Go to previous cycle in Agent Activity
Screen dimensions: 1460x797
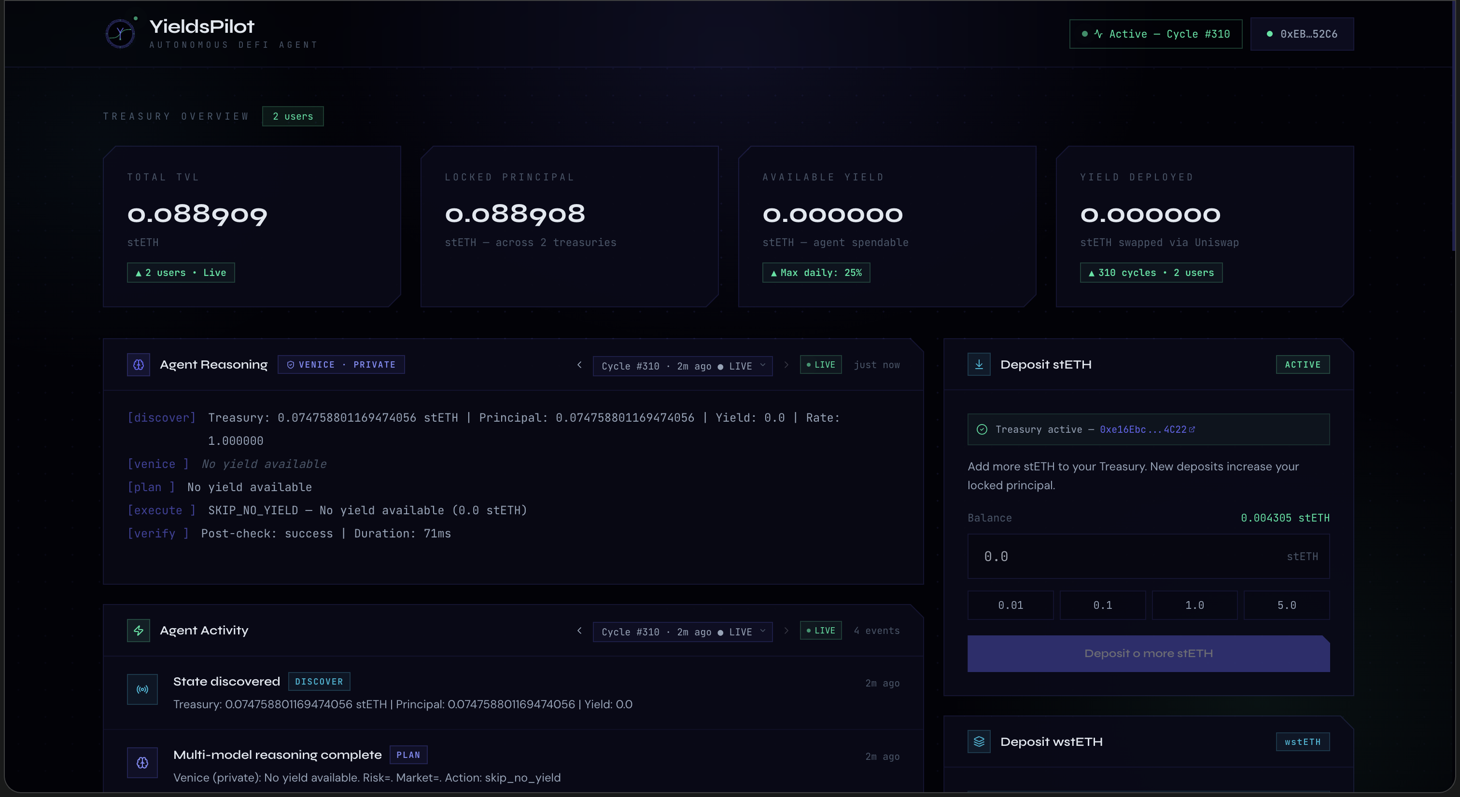pos(579,631)
